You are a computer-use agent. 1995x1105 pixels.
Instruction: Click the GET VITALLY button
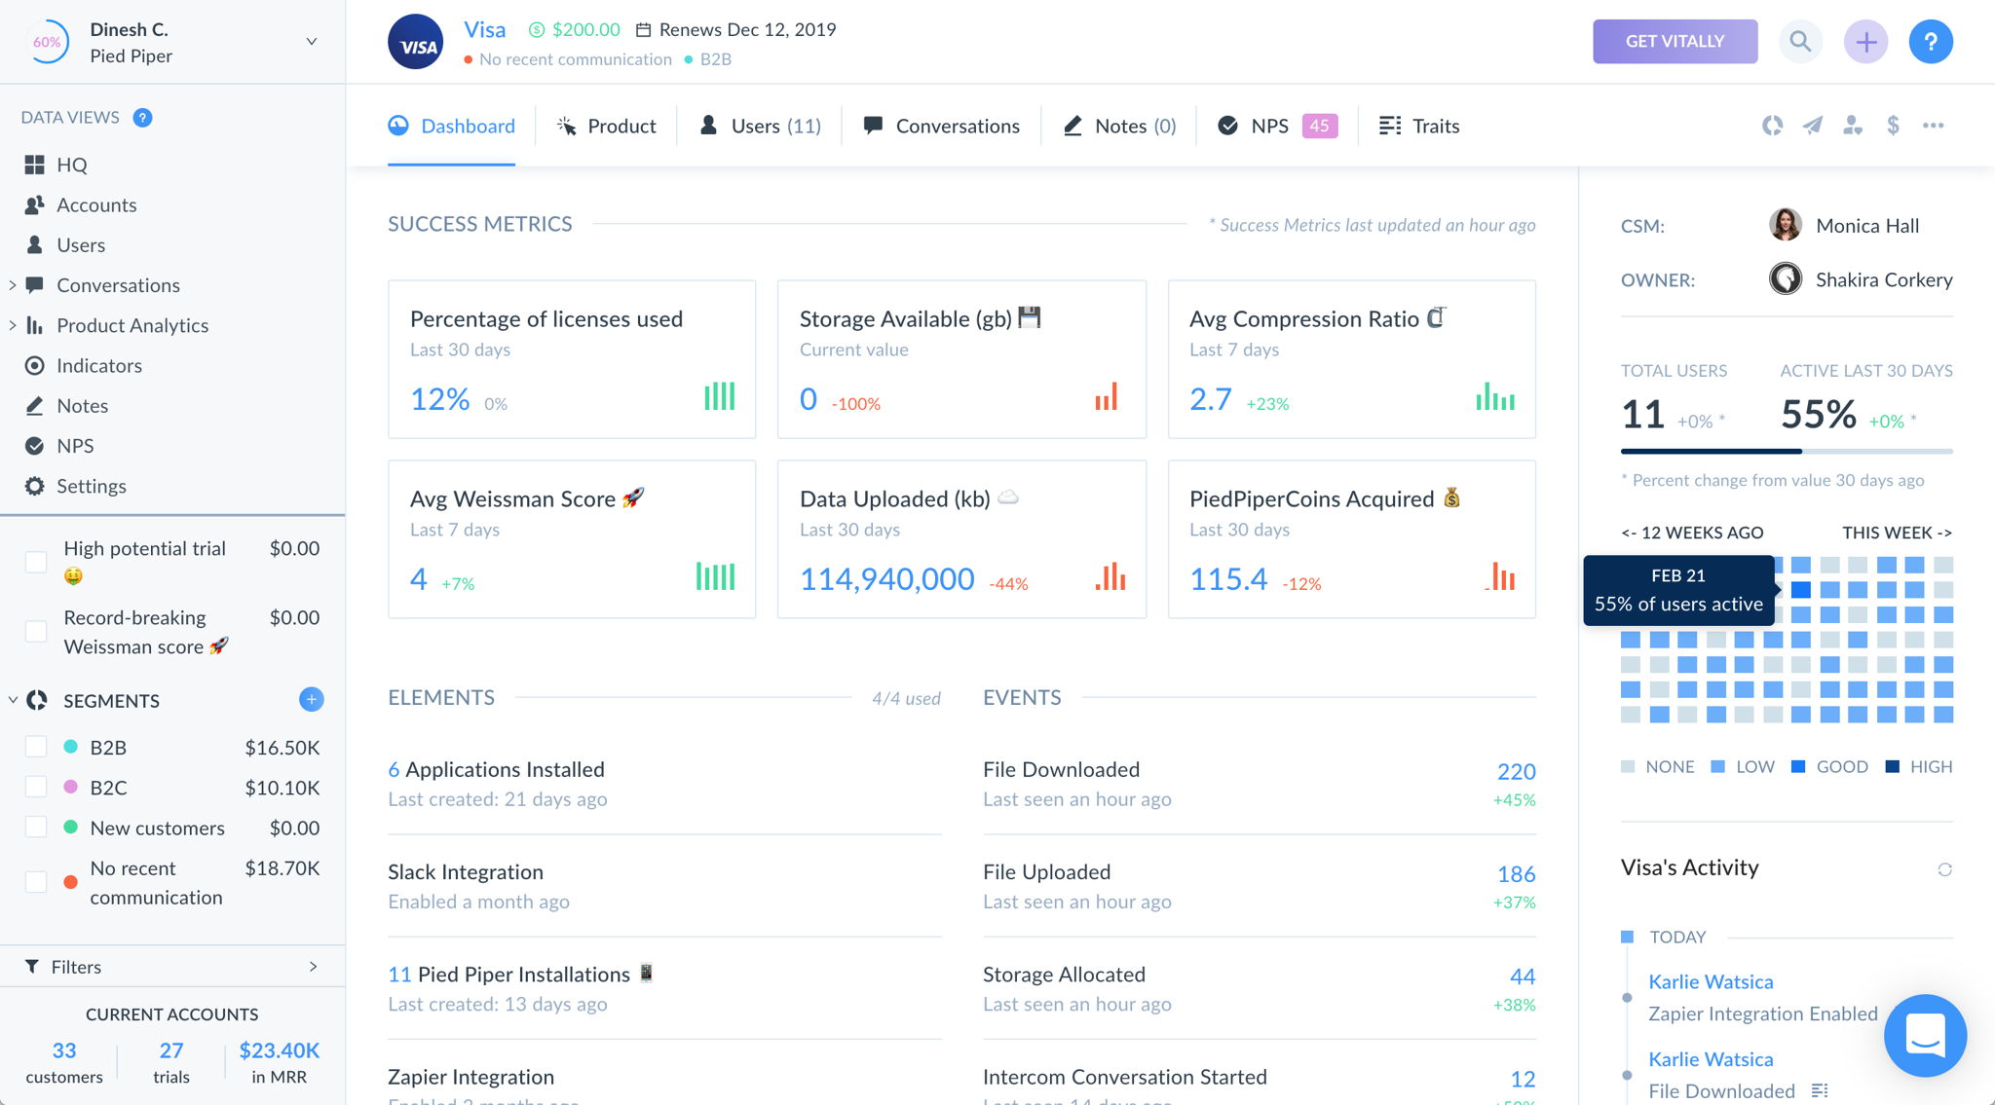click(x=1675, y=42)
